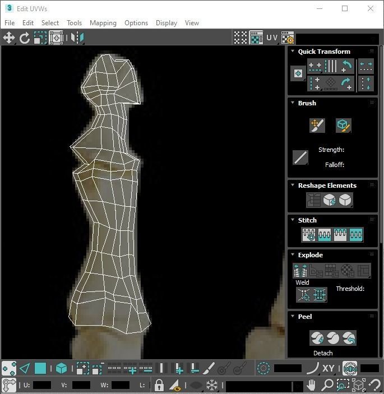384x394 pixels.
Task: Click Stitch to Target icon
Action: (309, 235)
